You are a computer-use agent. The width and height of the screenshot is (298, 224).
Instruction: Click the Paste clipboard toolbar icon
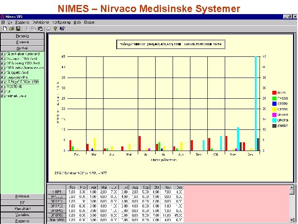(x=40, y=29)
